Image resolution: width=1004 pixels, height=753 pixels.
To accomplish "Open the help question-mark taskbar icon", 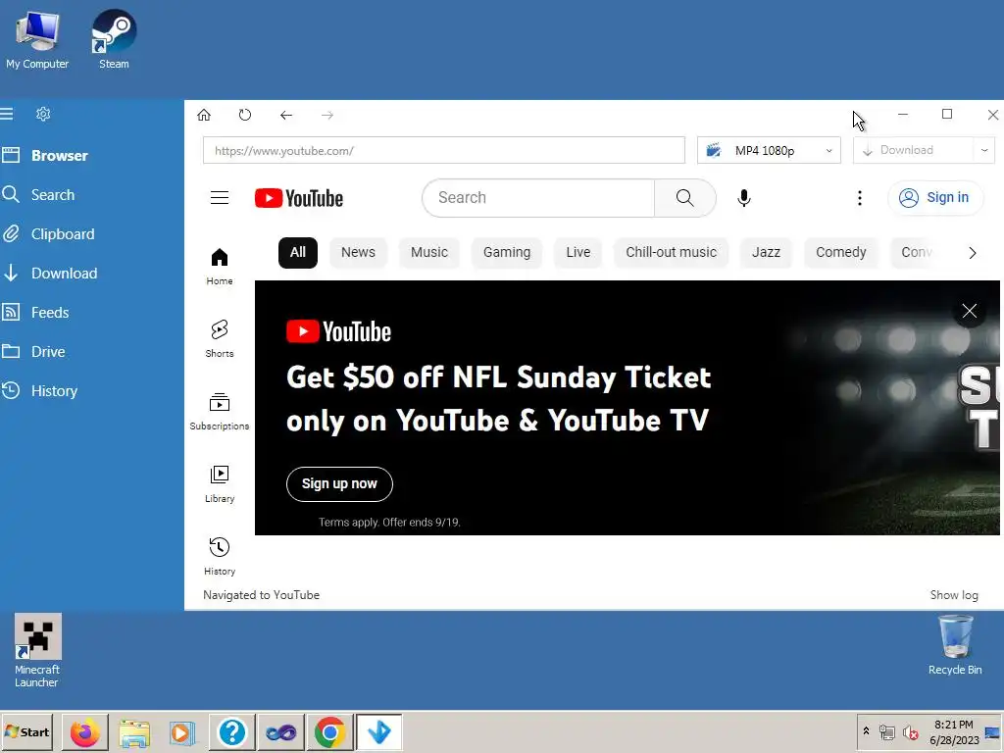I will (232, 731).
